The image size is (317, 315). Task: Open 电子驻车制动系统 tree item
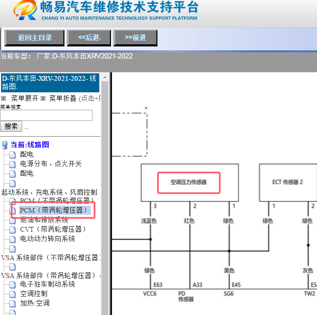coord(48,284)
